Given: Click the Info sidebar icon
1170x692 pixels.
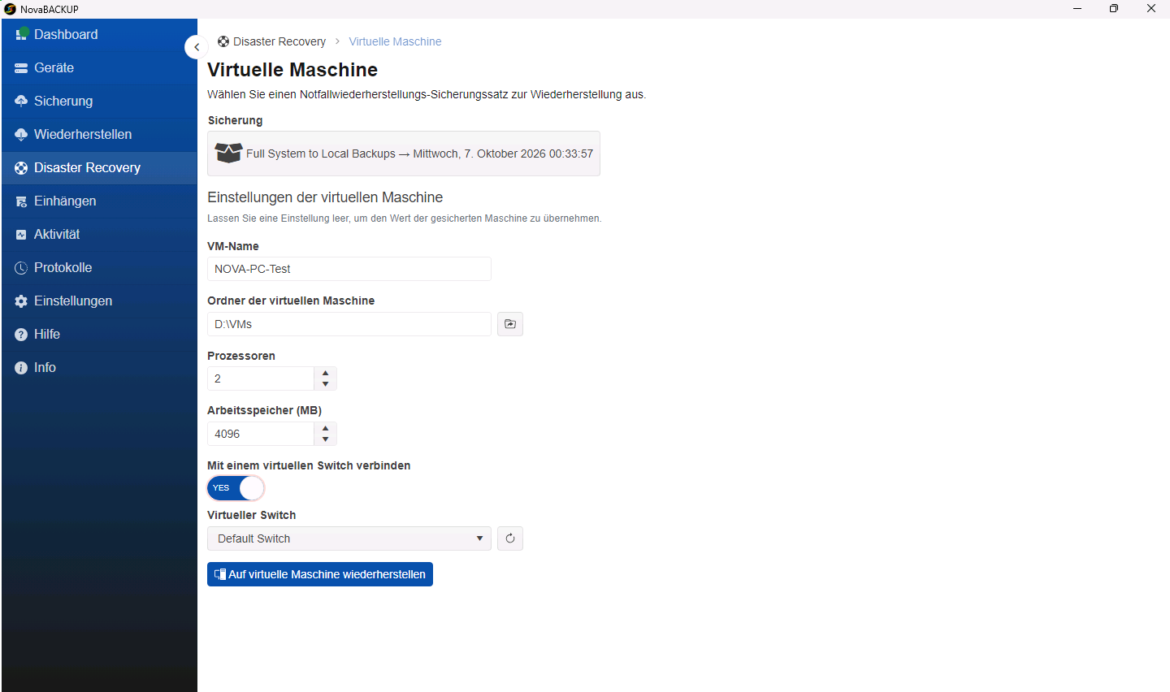Looking at the screenshot, I should click(21, 368).
